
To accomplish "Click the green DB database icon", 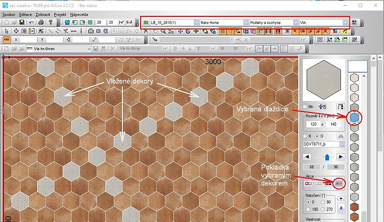I will coord(146,23).
